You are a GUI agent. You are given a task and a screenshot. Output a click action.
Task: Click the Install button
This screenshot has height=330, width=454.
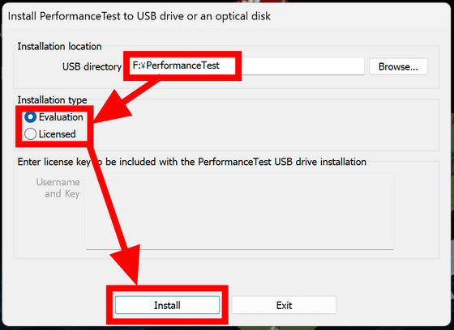[167, 305]
